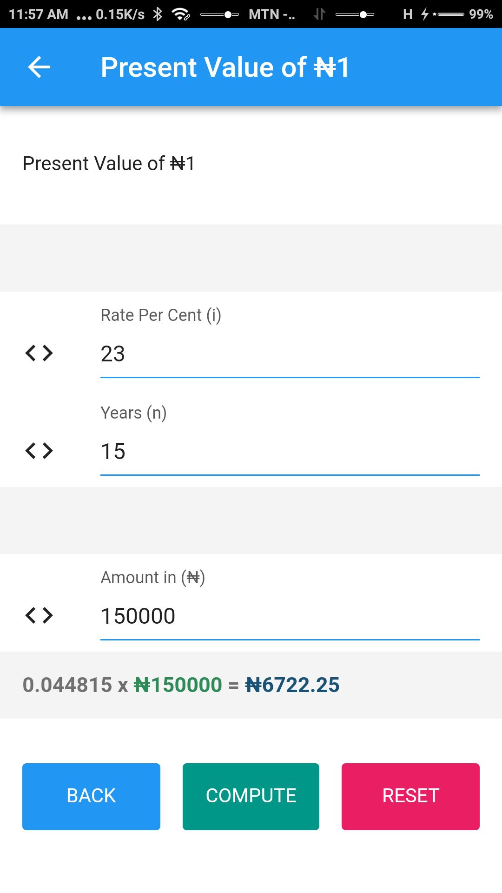Tap the RESET button
This screenshot has width=502, height=893.
coord(410,796)
